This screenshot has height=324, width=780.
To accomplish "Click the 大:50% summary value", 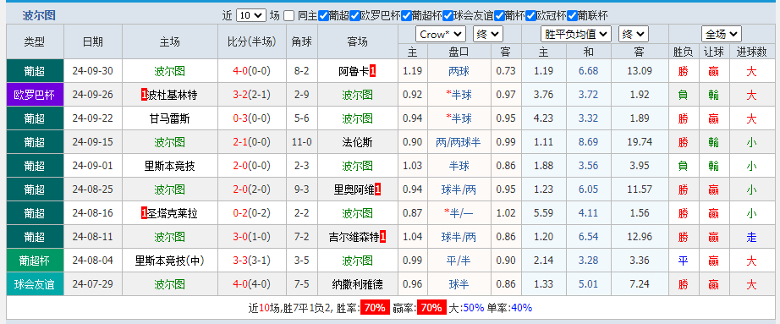I will coord(467,308).
